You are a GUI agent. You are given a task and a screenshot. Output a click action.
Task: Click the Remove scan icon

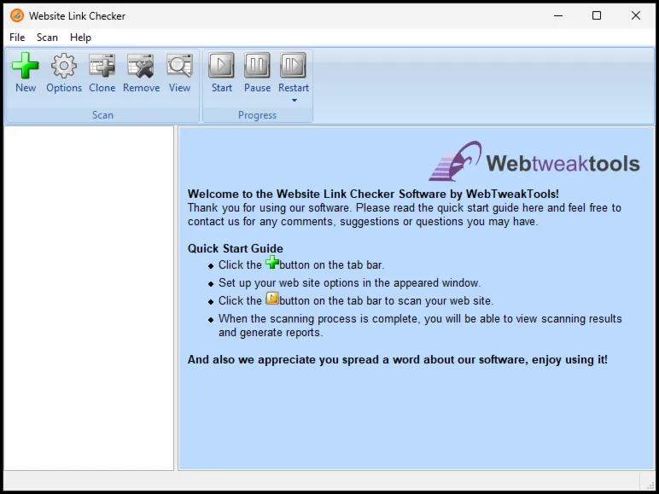[x=141, y=66]
